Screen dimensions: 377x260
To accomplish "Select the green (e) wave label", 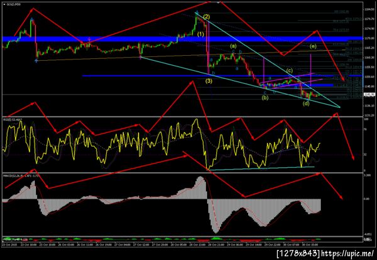I will point(312,46).
